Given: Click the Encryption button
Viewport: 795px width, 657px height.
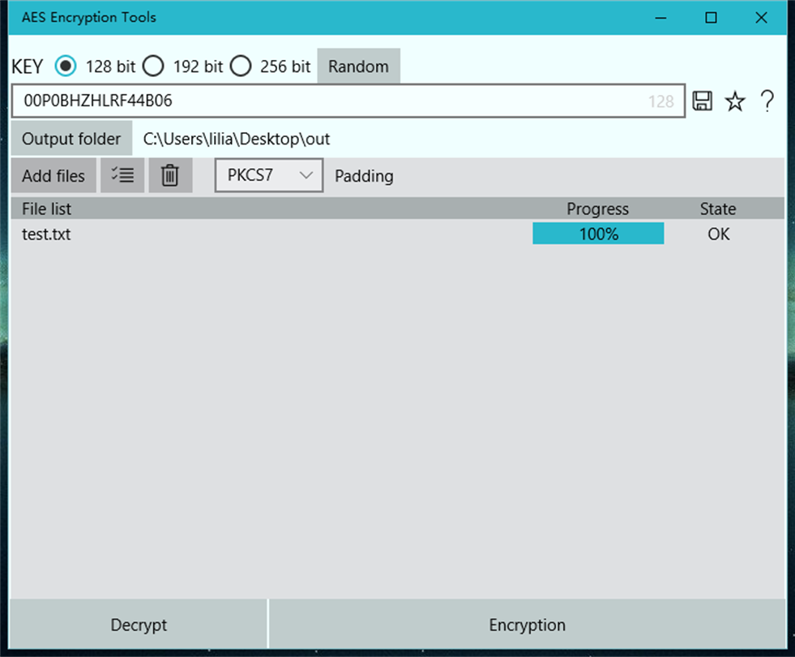Looking at the screenshot, I should (528, 625).
